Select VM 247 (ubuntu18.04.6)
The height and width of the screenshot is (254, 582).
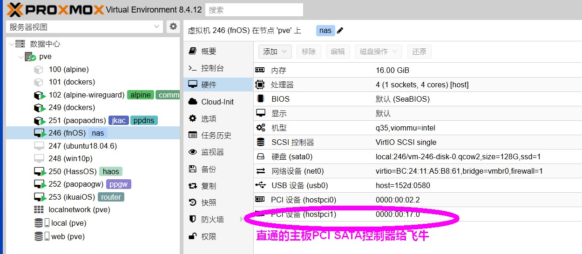click(82, 145)
